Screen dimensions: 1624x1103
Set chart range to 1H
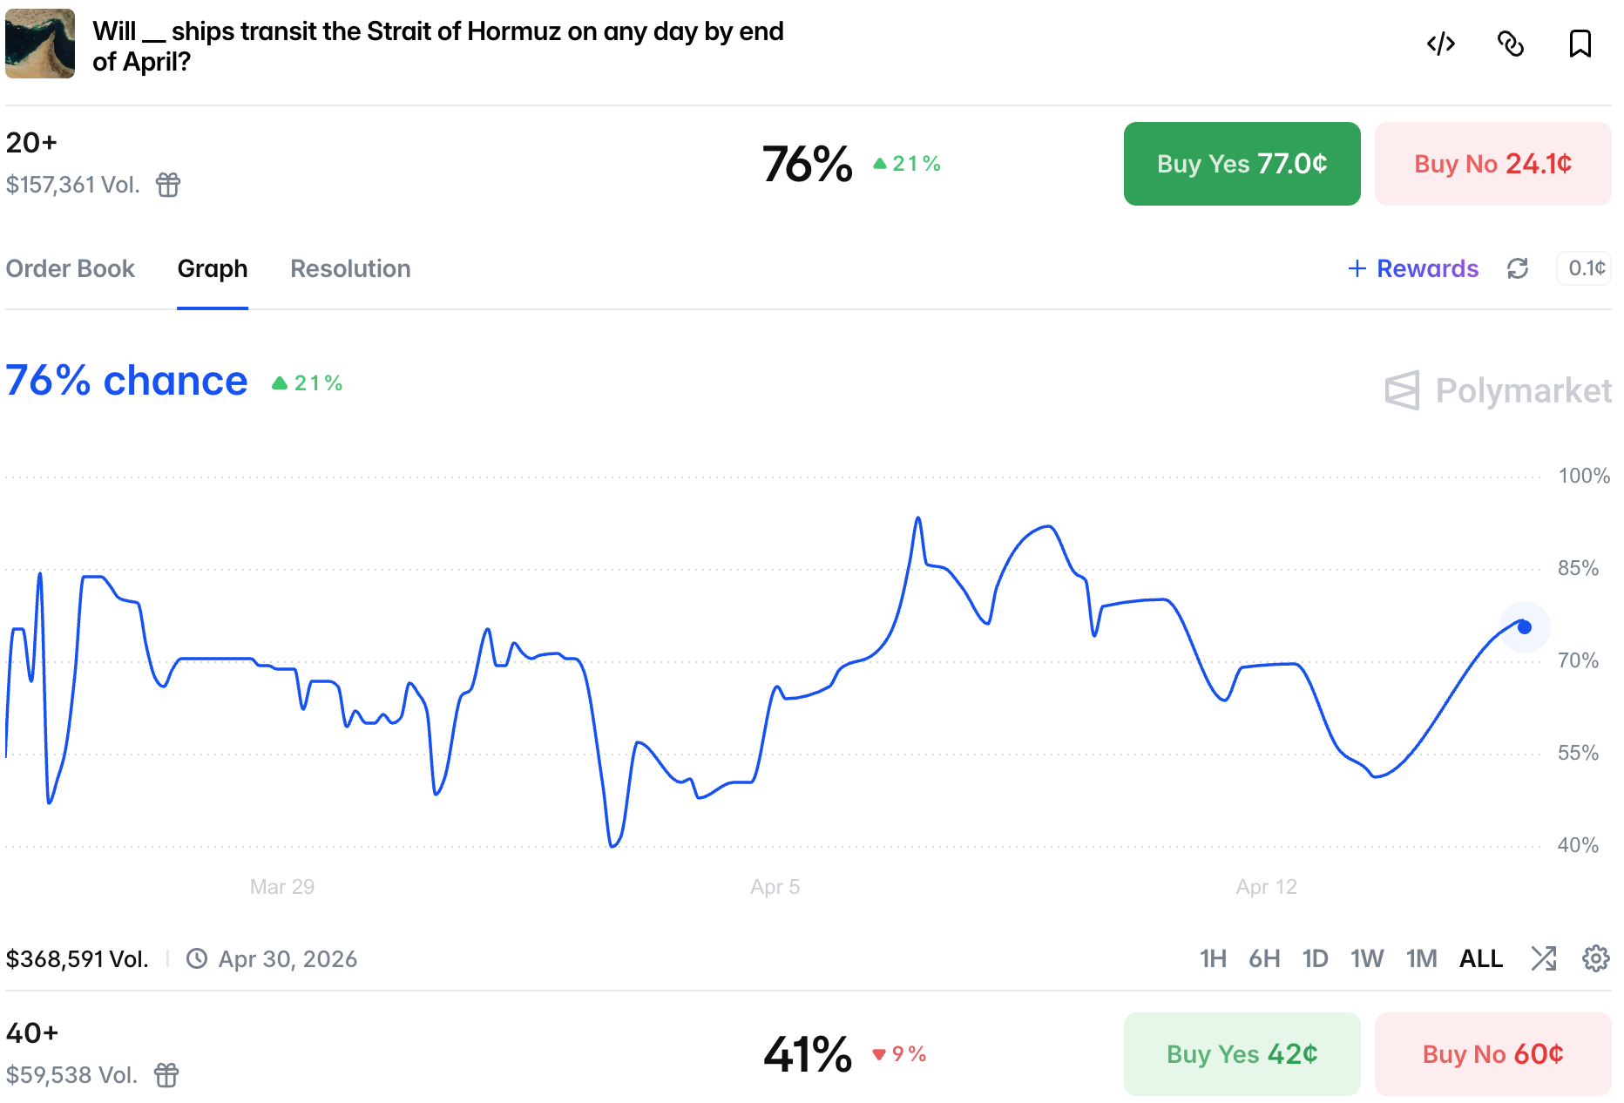tap(1213, 958)
